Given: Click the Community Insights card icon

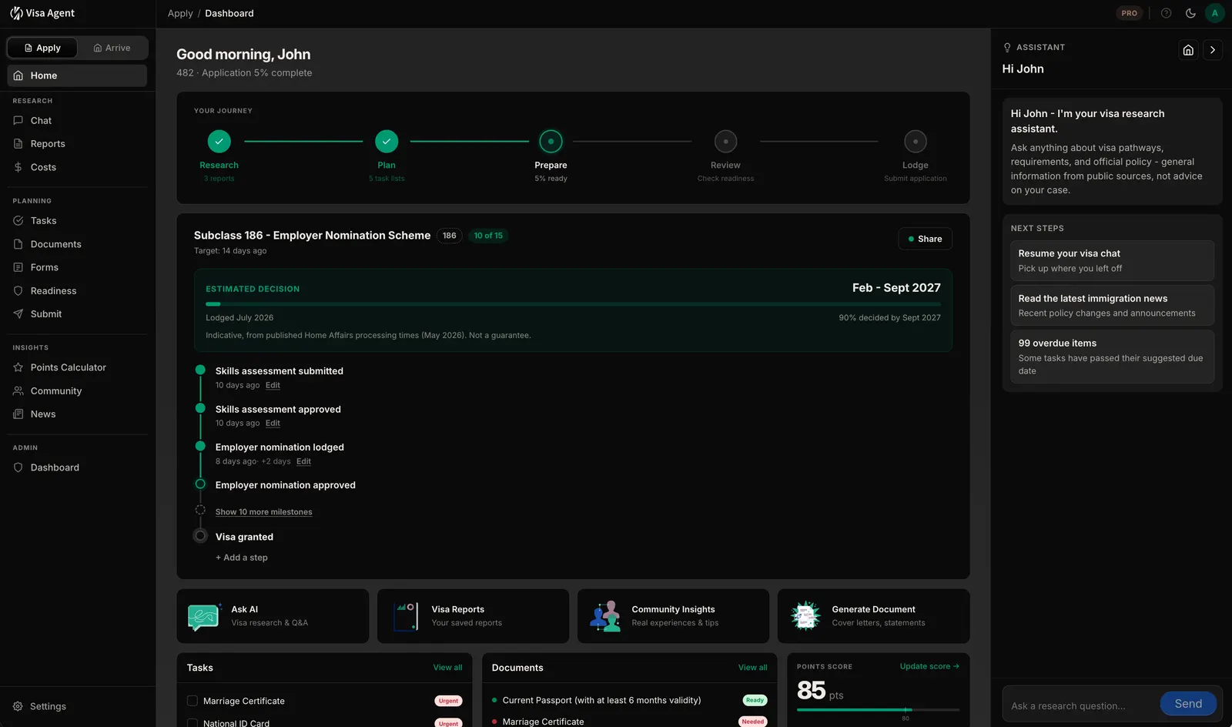Looking at the screenshot, I should click(605, 616).
